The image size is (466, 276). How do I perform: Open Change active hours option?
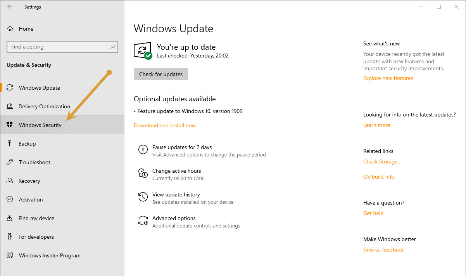[x=176, y=171]
